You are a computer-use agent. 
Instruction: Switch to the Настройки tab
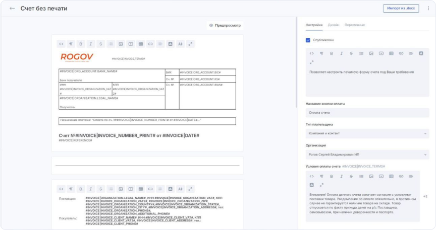pos(314,25)
